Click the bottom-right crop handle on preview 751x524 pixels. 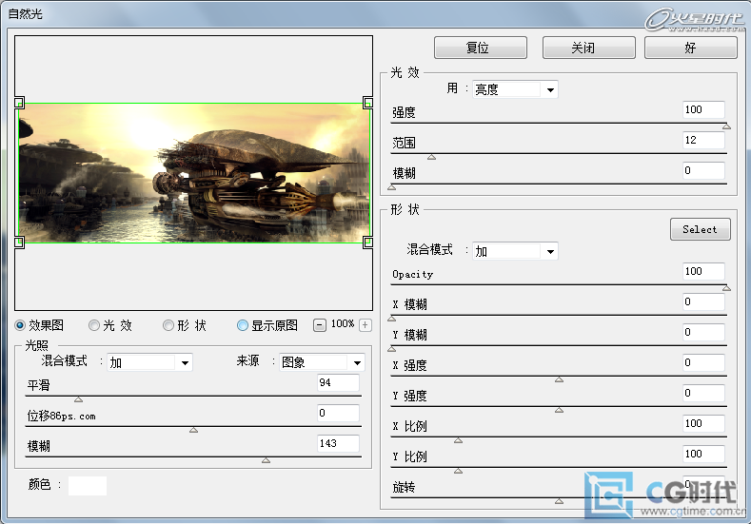(x=367, y=243)
